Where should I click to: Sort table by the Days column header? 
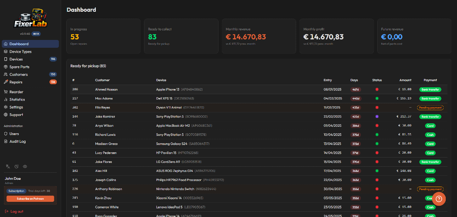point(354,80)
